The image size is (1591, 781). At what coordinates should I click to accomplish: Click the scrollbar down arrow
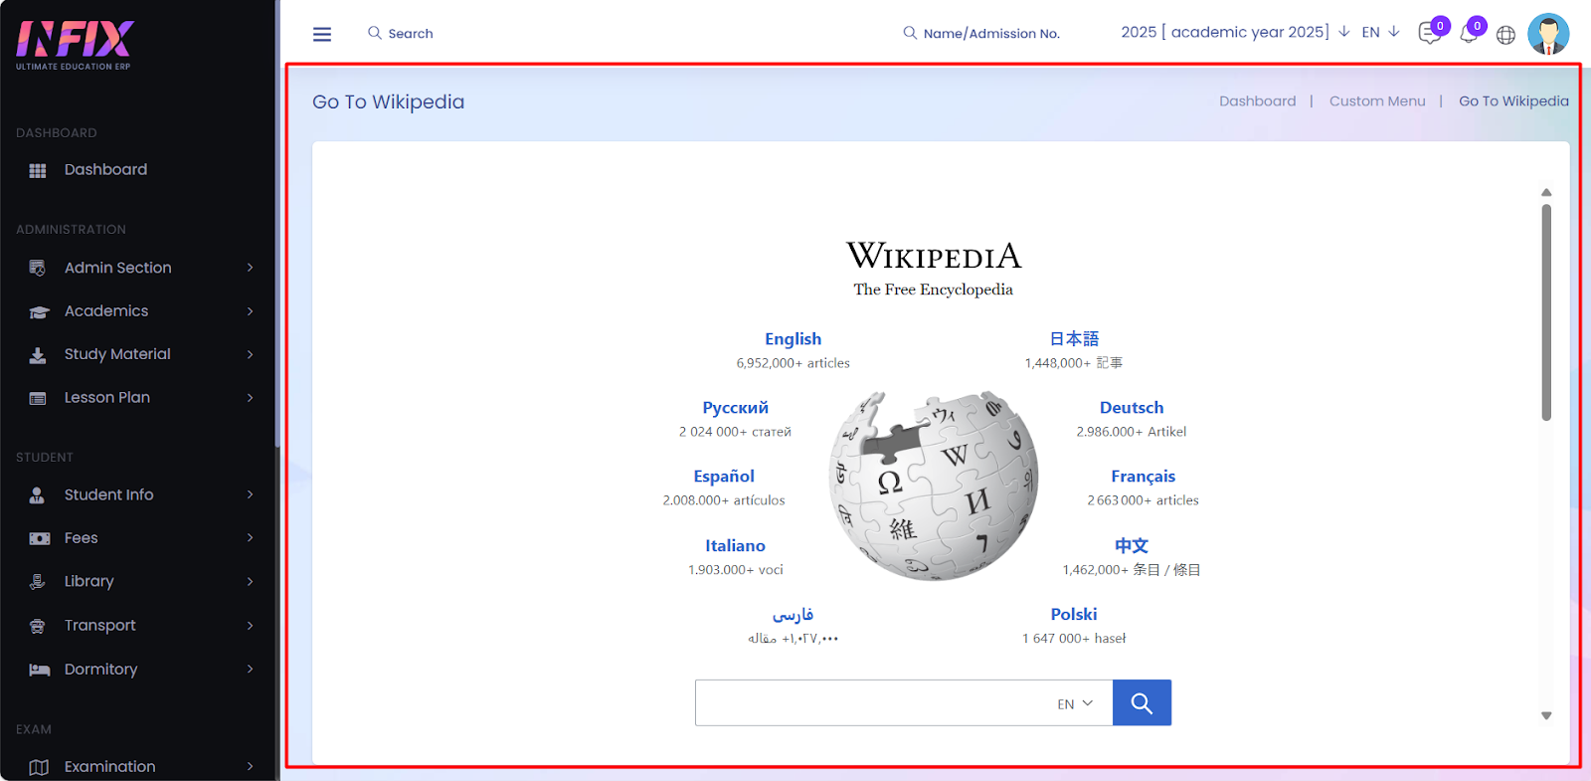1546,715
